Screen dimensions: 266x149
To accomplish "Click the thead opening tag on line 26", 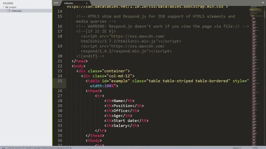I will 94,91.
